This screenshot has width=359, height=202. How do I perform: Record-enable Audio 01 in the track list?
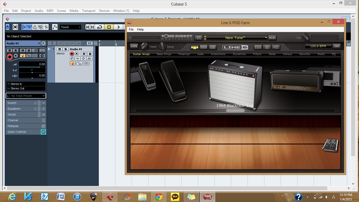72,54
